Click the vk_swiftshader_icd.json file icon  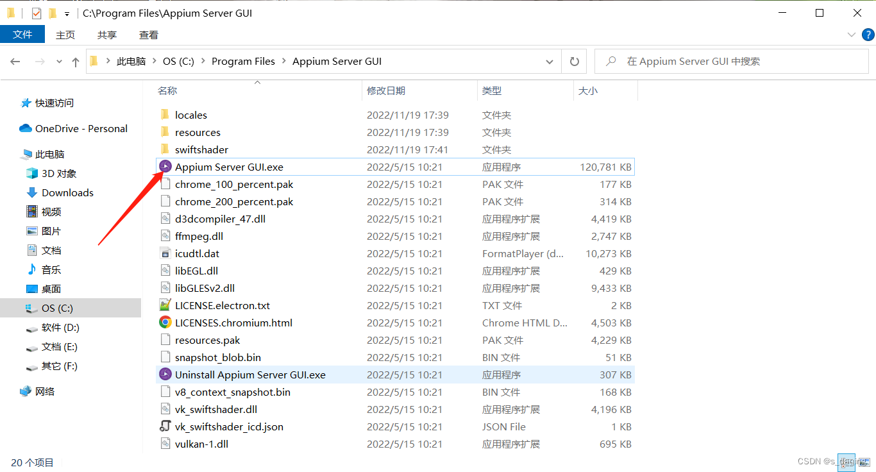coord(165,426)
